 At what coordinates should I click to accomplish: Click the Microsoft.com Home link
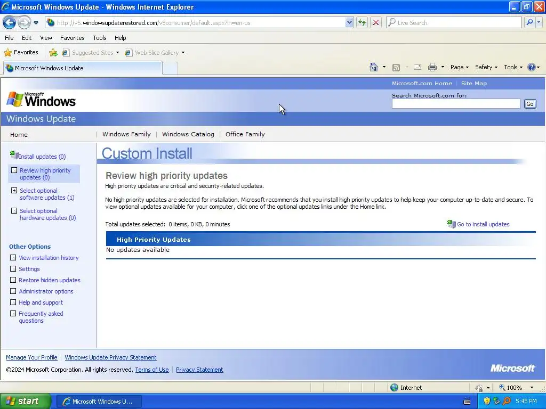(x=422, y=84)
